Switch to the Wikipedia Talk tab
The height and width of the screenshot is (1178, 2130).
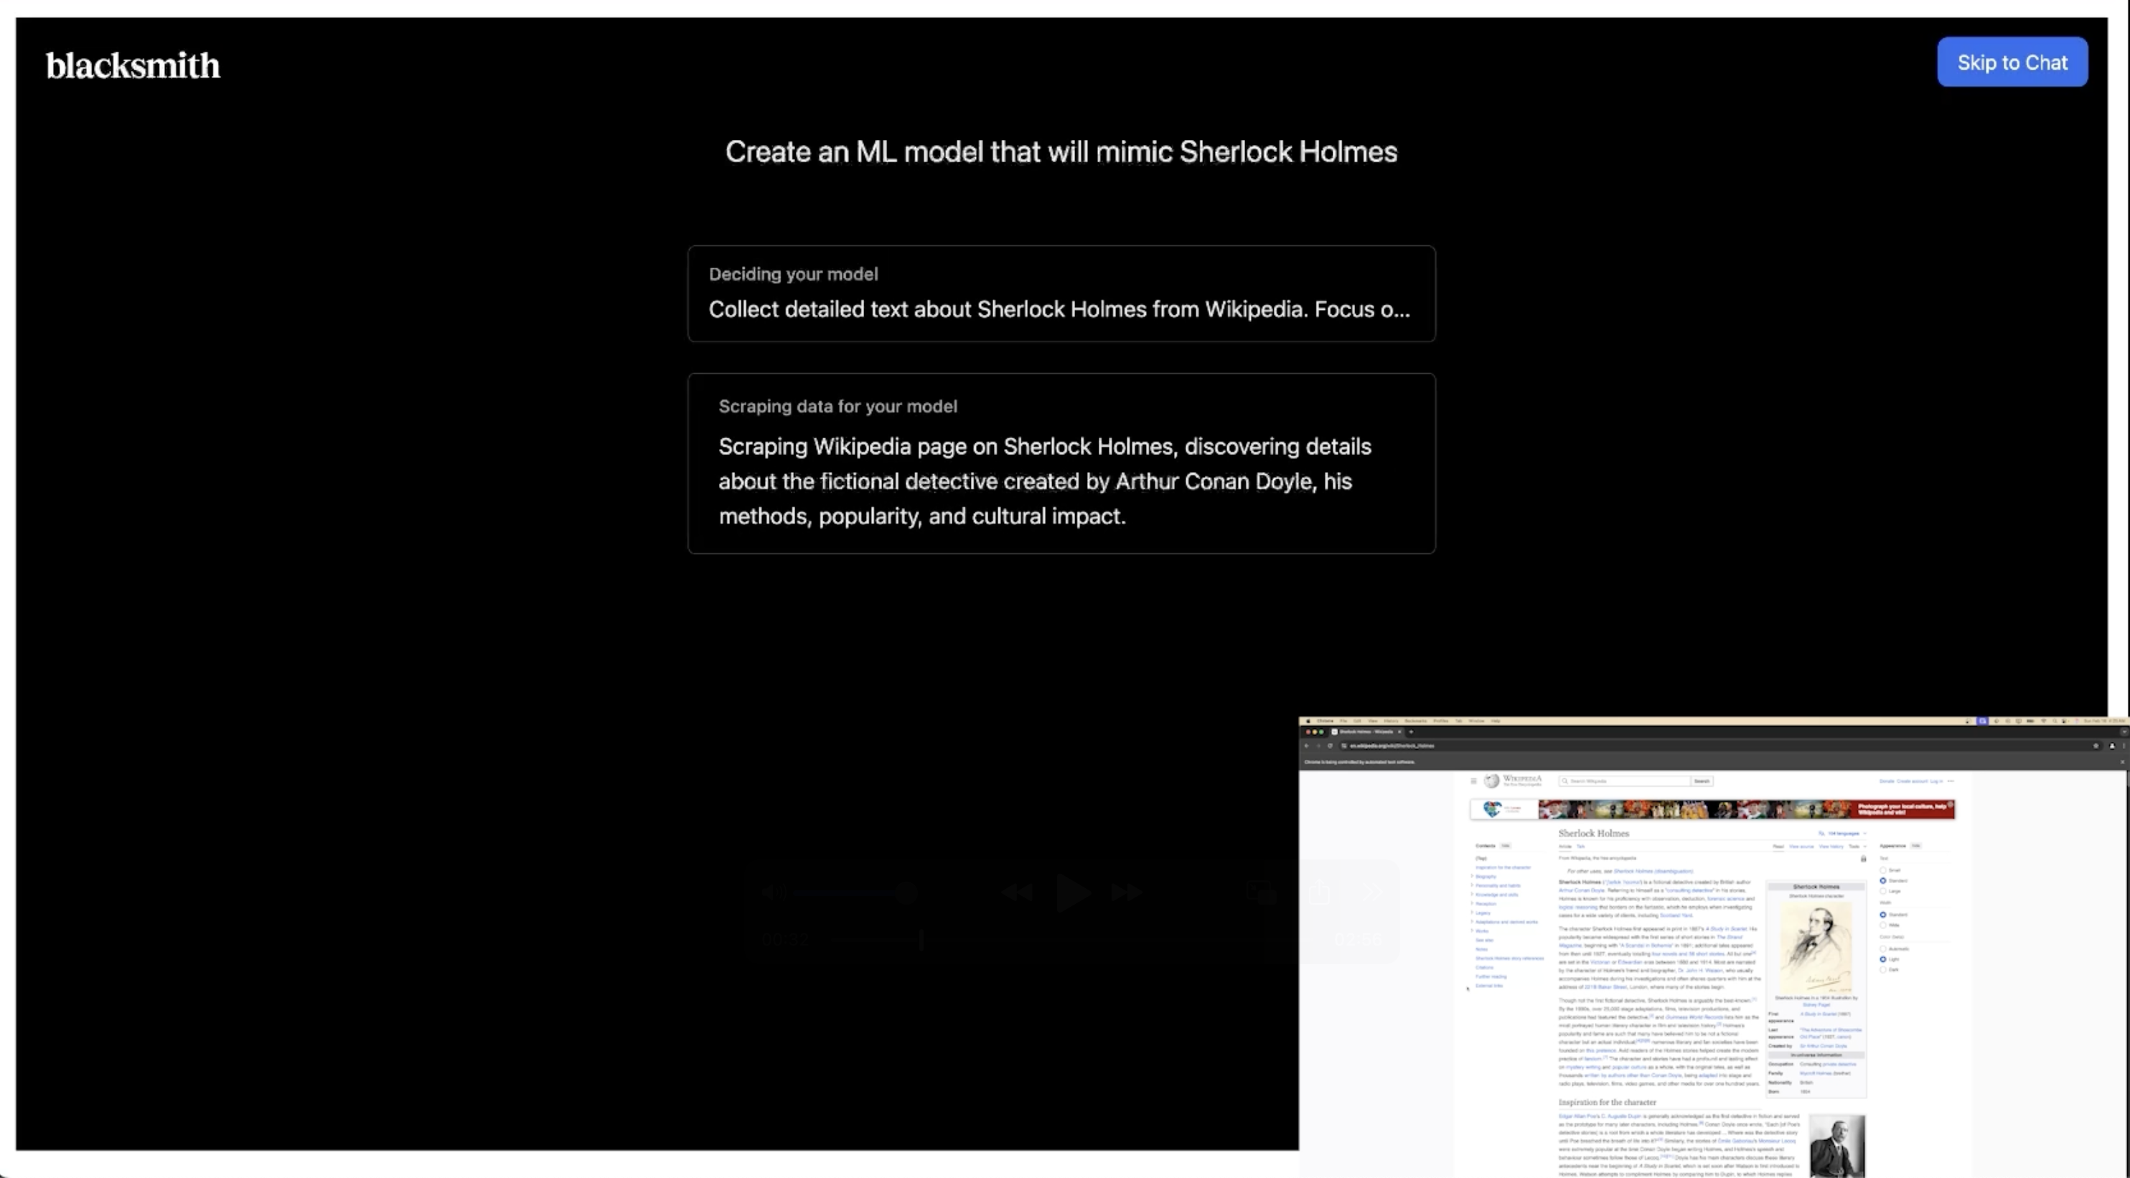pyautogui.click(x=1580, y=847)
